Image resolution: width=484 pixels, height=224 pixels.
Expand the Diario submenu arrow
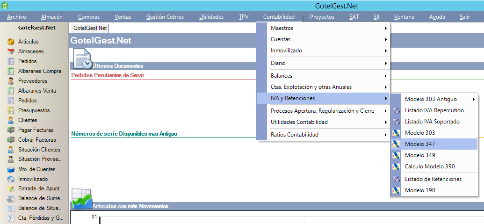coord(386,63)
